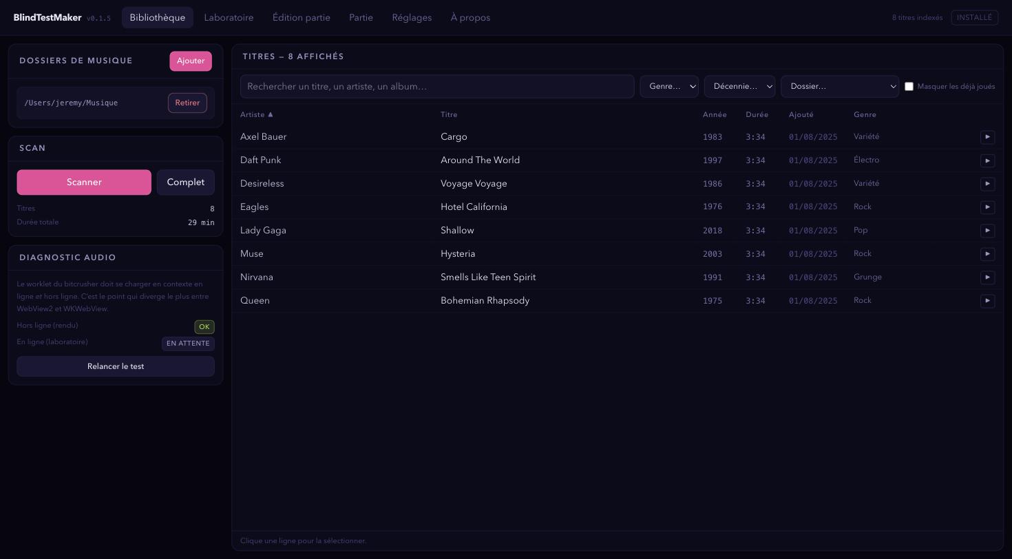Screen dimensions: 1012x559
Task: Click the INSTALLÉ badge in header
Action: pyautogui.click(x=974, y=18)
